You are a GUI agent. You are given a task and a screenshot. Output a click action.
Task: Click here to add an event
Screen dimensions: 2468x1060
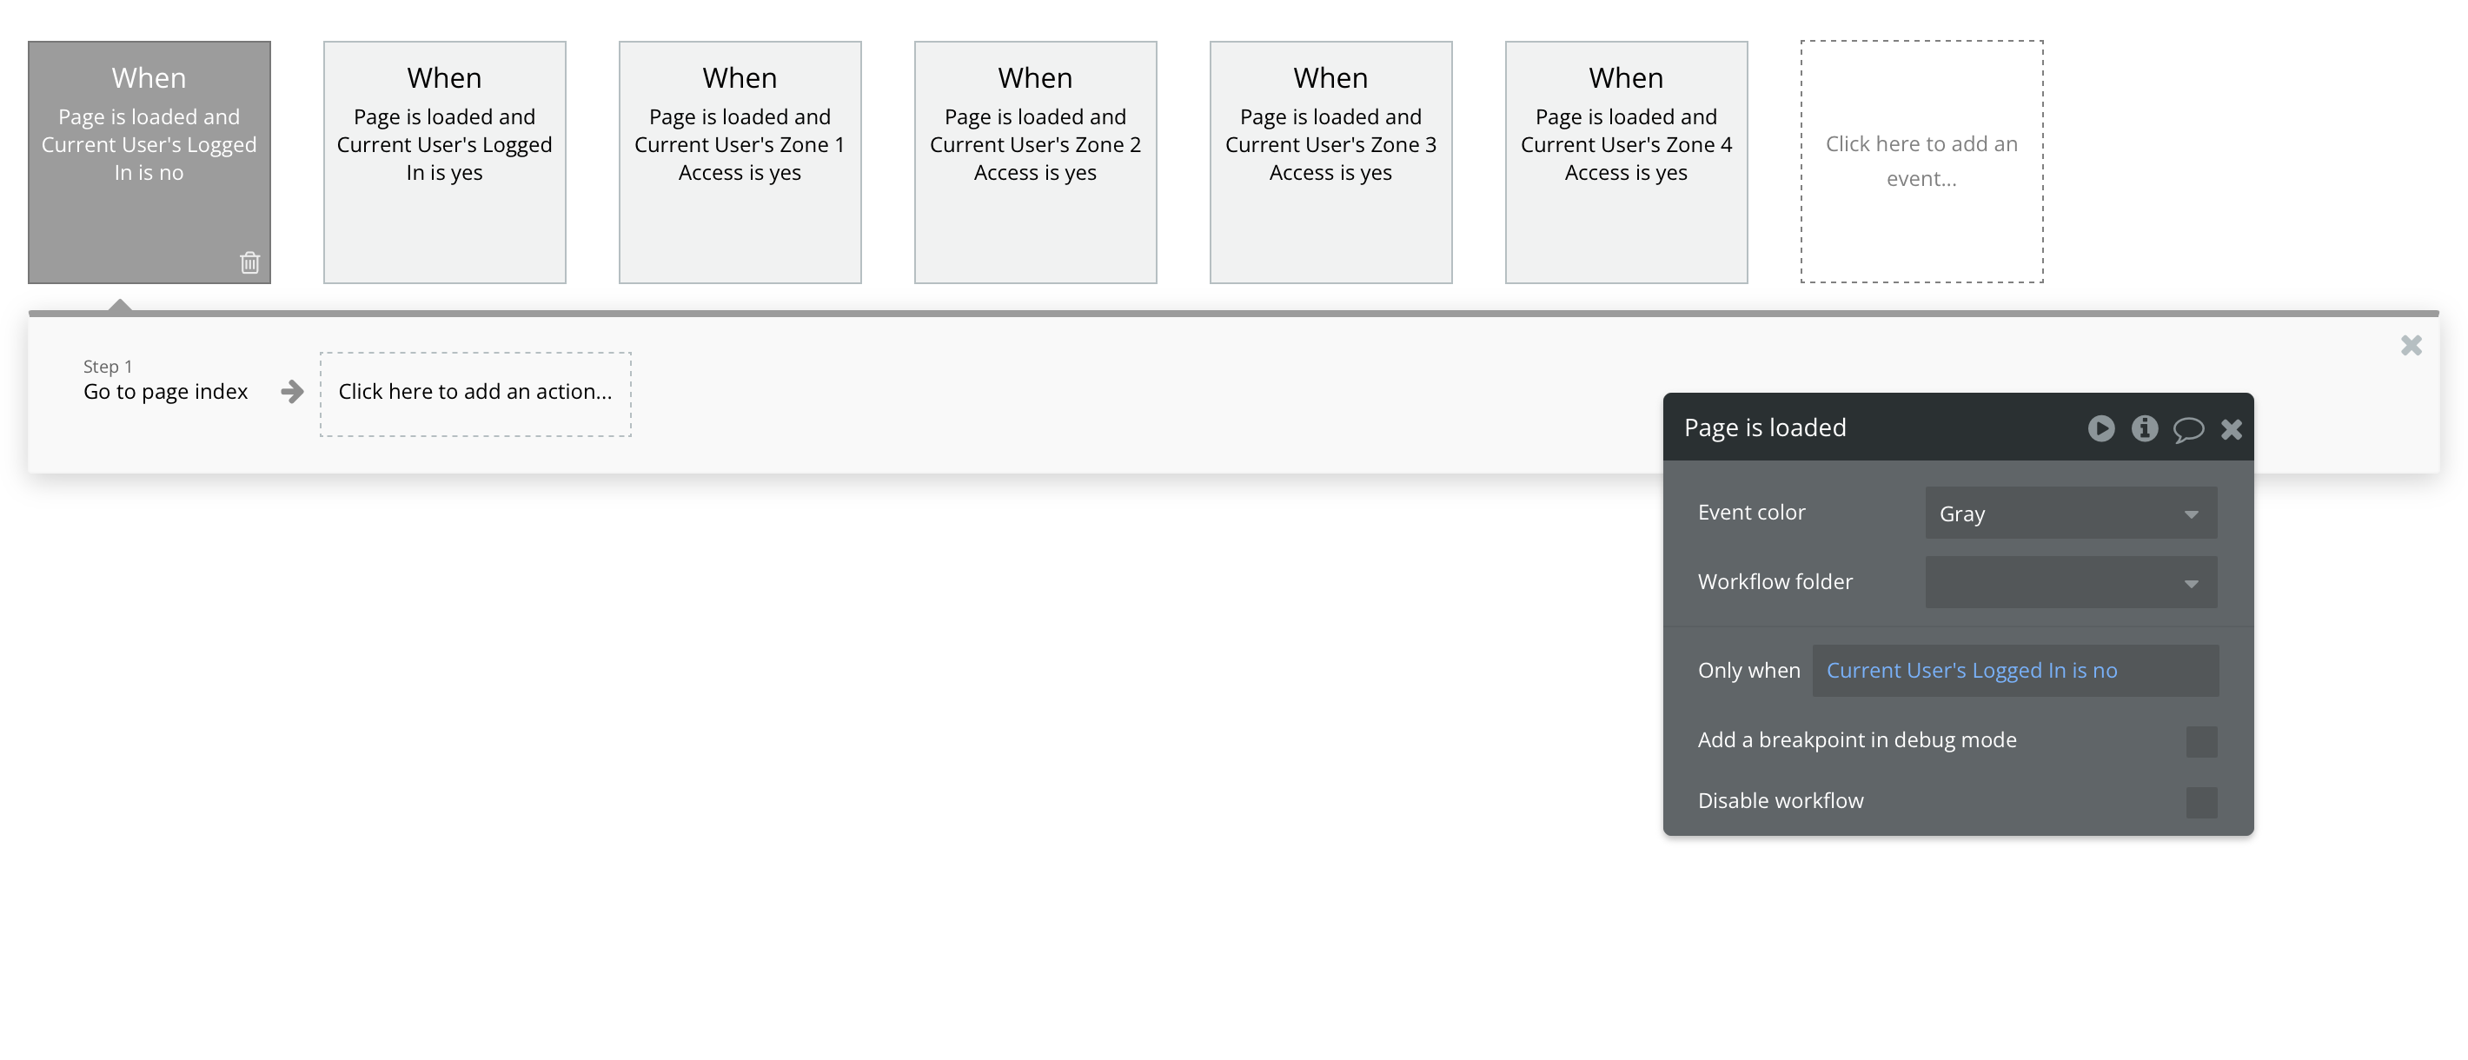pos(1921,161)
